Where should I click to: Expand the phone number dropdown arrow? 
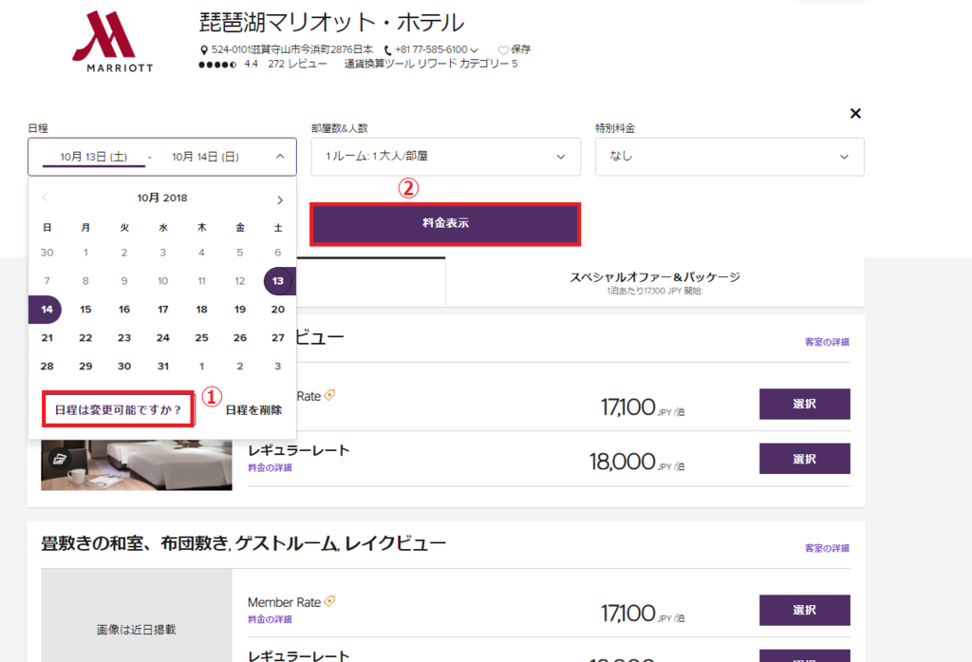click(475, 50)
